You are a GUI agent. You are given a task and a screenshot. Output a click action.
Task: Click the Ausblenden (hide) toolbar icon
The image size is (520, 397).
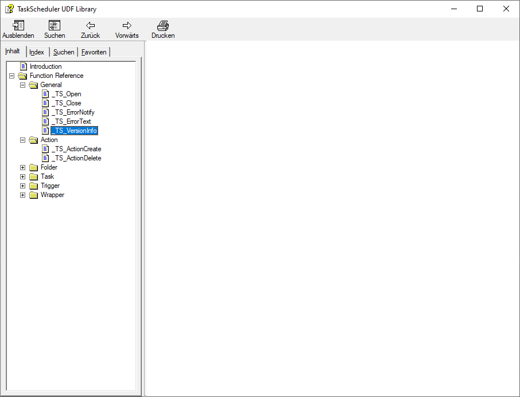(x=18, y=26)
